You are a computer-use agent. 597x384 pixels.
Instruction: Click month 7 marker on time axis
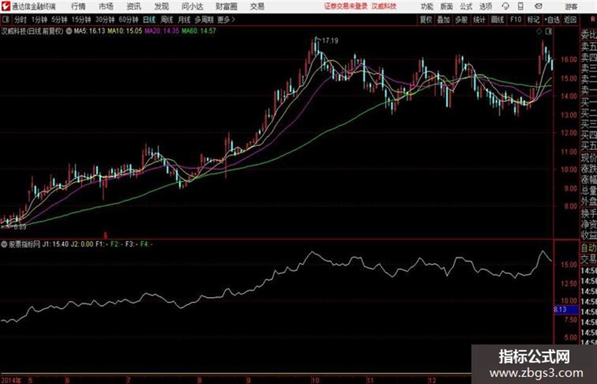point(129,380)
